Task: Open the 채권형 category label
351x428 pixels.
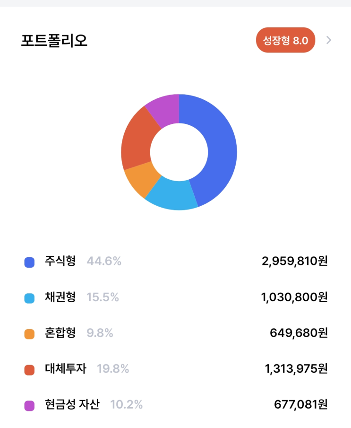Action: tap(60, 297)
